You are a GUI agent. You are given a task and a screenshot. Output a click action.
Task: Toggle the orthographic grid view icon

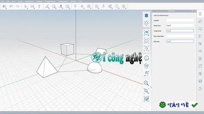pyautogui.click(x=146, y=23)
